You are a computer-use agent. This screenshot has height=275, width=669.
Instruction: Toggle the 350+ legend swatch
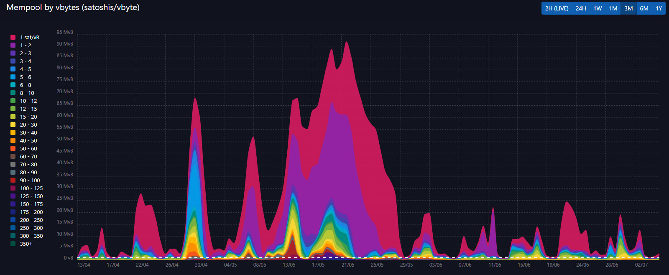click(x=13, y=244)
